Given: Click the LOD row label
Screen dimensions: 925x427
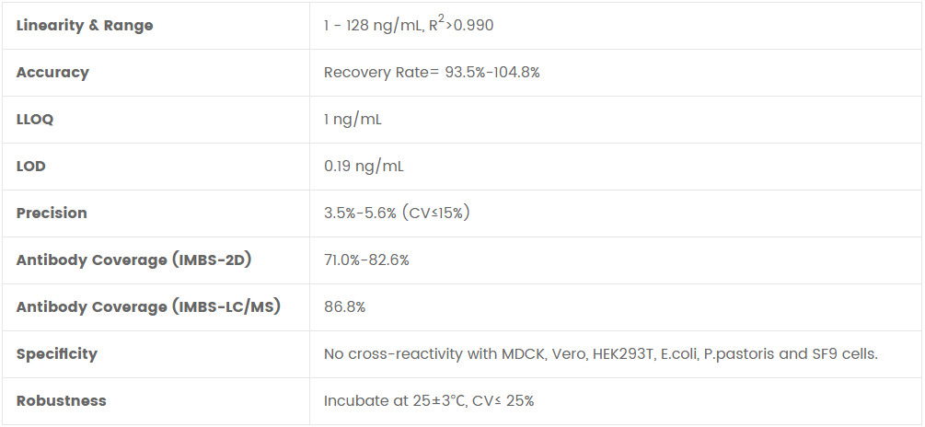Looking at the screenshot, I should coord(31,167).
